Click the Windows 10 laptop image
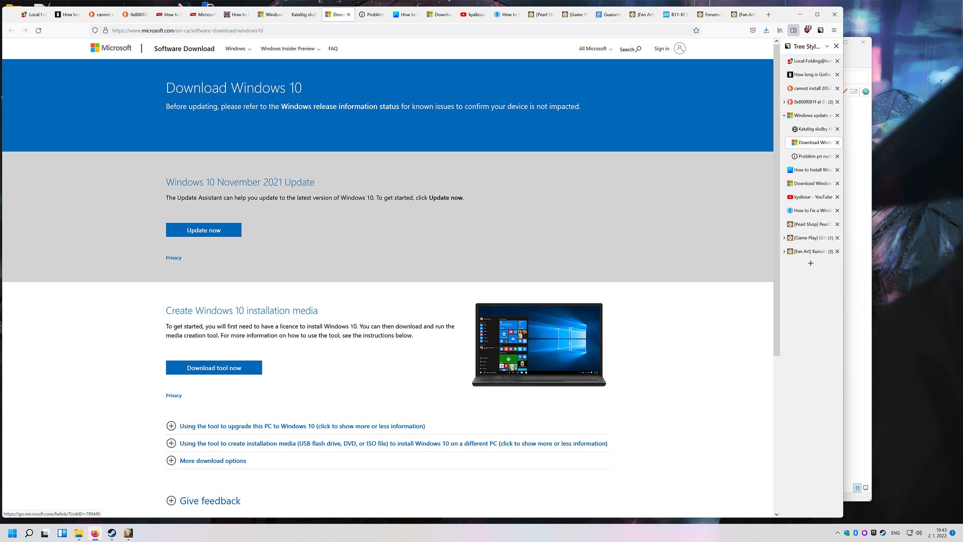 click(x=539, y=345)
